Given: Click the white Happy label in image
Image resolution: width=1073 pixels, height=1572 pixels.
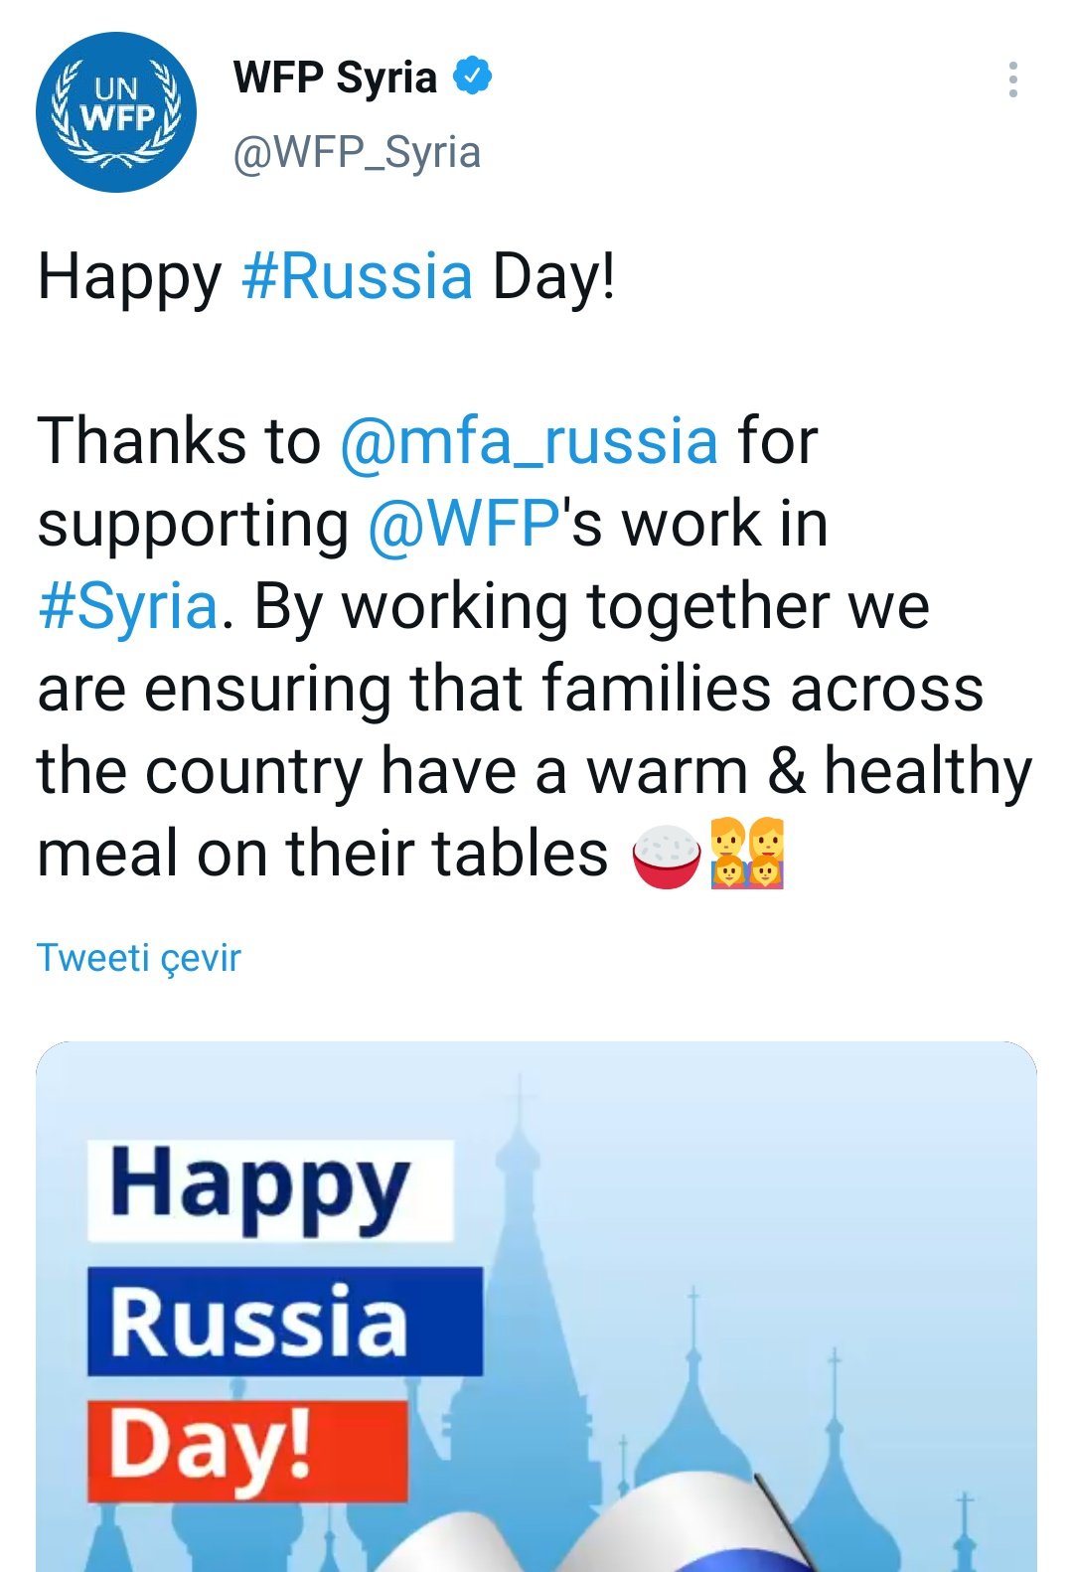Looking at the screenshot, I should point(269,1190).
